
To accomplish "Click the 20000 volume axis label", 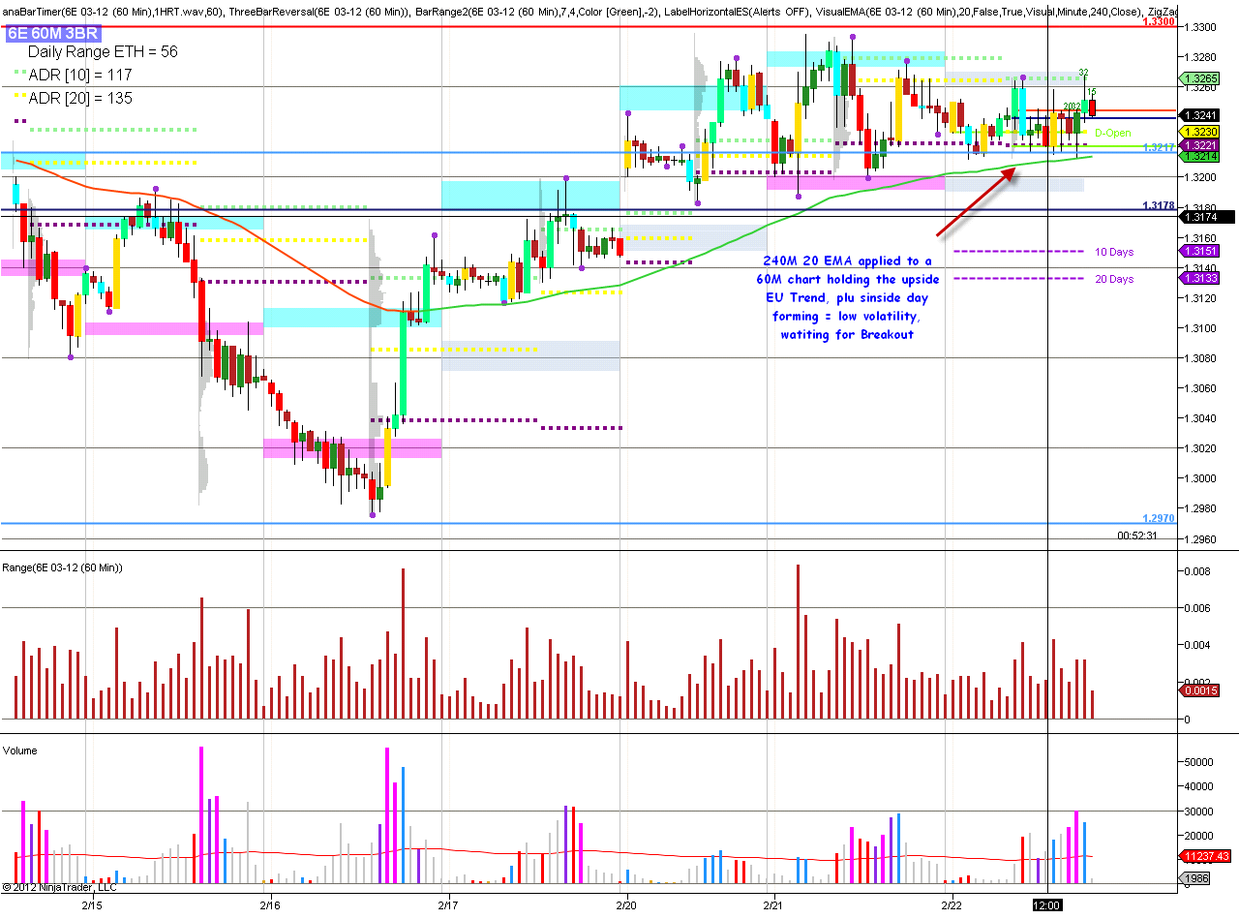I will coord(1198,835).
